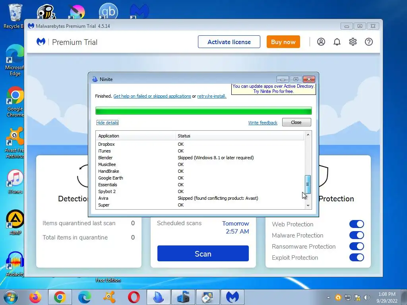Image resolution: width=407 pixels, height=305 pixels.
Task: Click the Ninite list scroll down arrow
Action: pyautogui.click(x=308, y=205)
